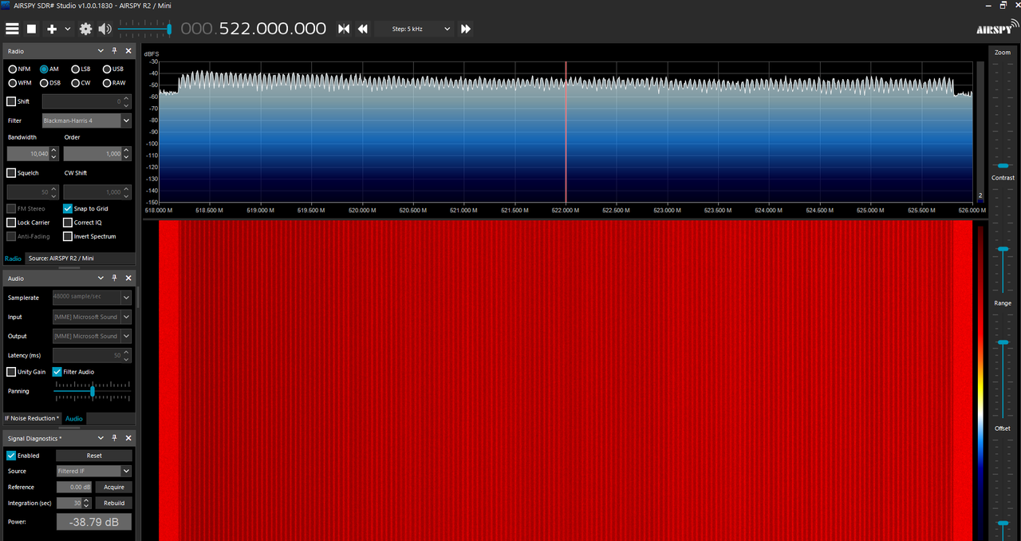Enable Correct IQ checkbox
This screenshot has height=541, width=1021.
click(x=68, y=223)
